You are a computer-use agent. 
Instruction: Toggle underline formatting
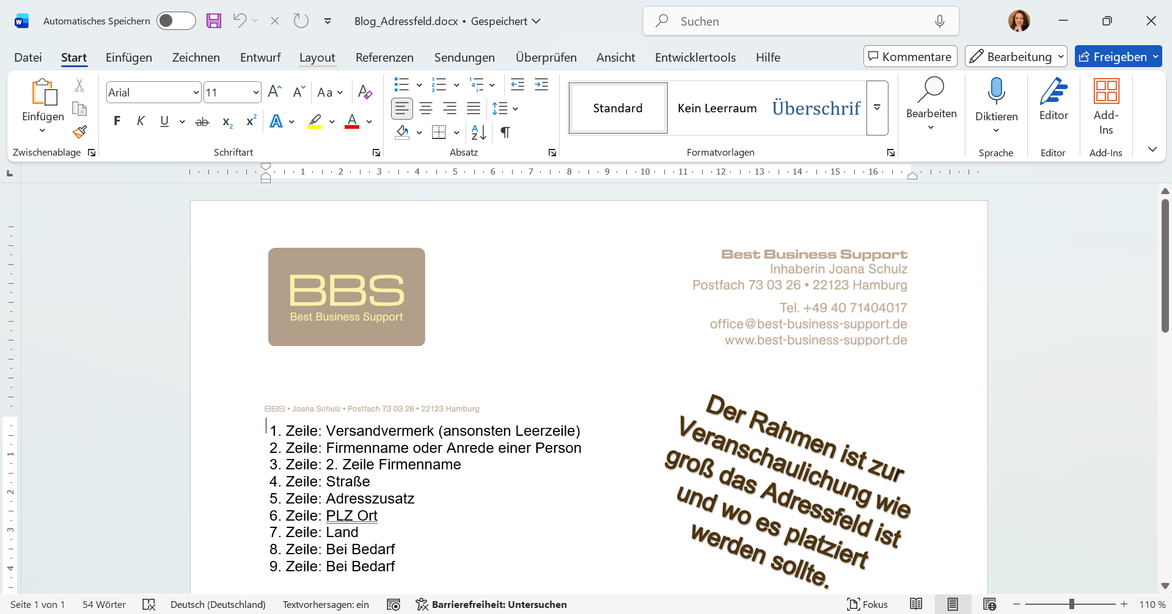(163, 121)
